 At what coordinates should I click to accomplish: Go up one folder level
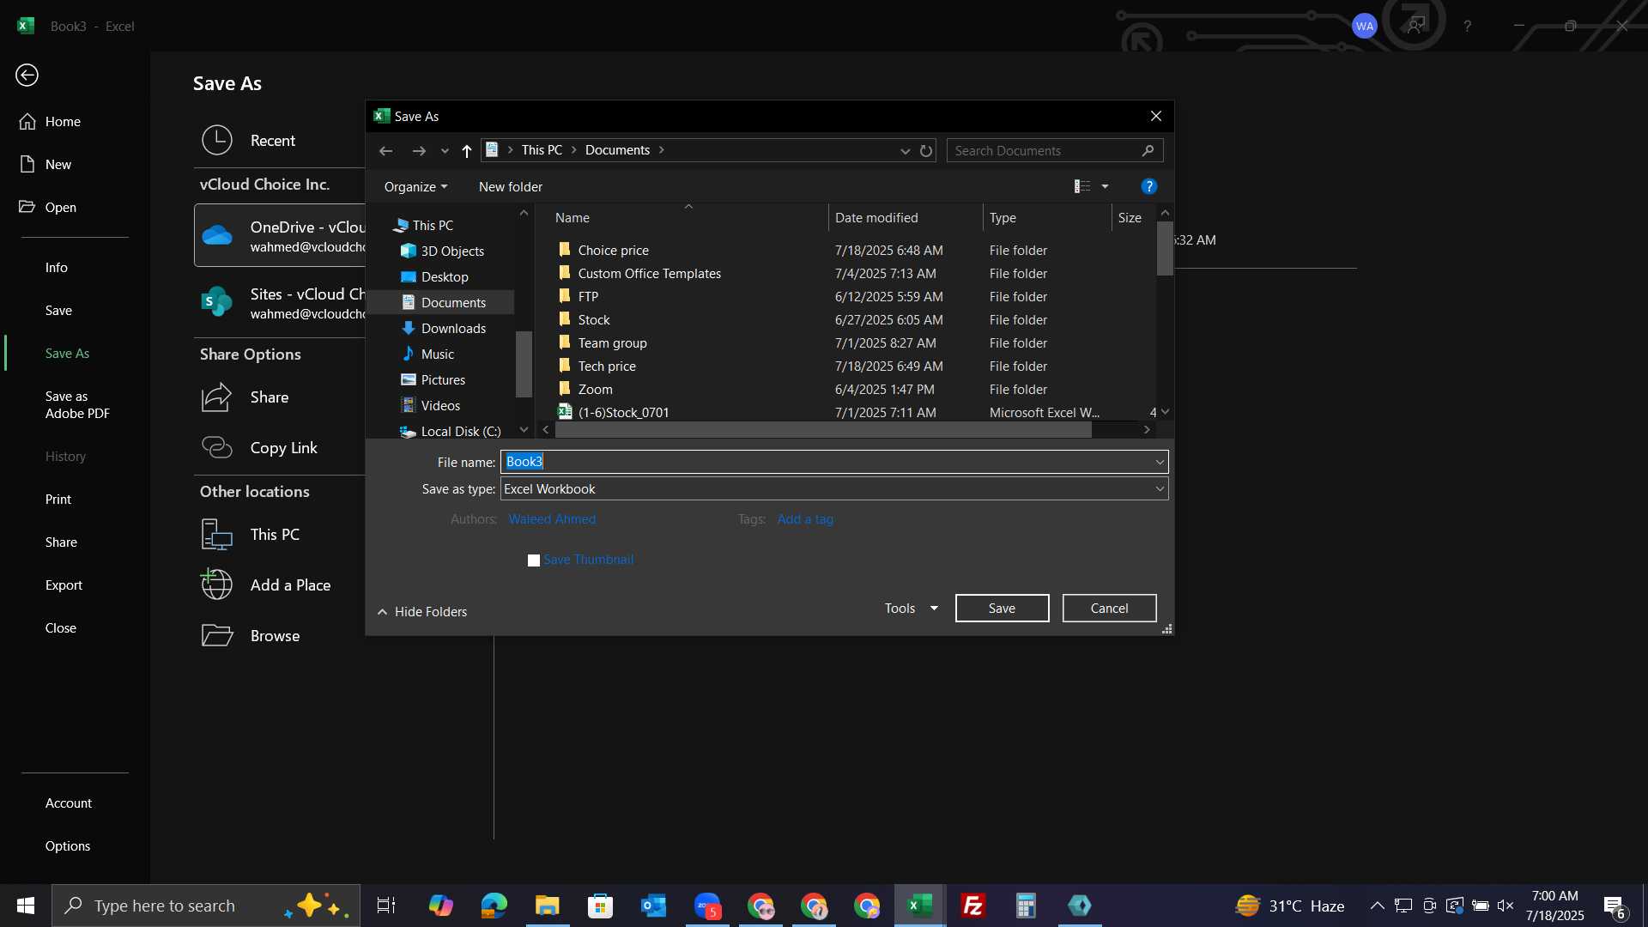pos(466,151)
